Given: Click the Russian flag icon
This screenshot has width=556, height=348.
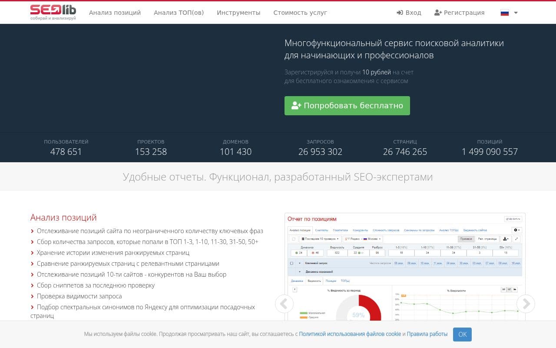Looking at the screenshot, I should [504, 13].
